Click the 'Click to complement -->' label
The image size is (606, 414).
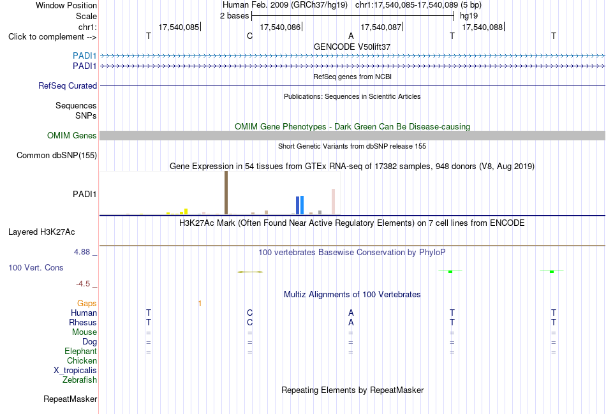coord(52,37)
